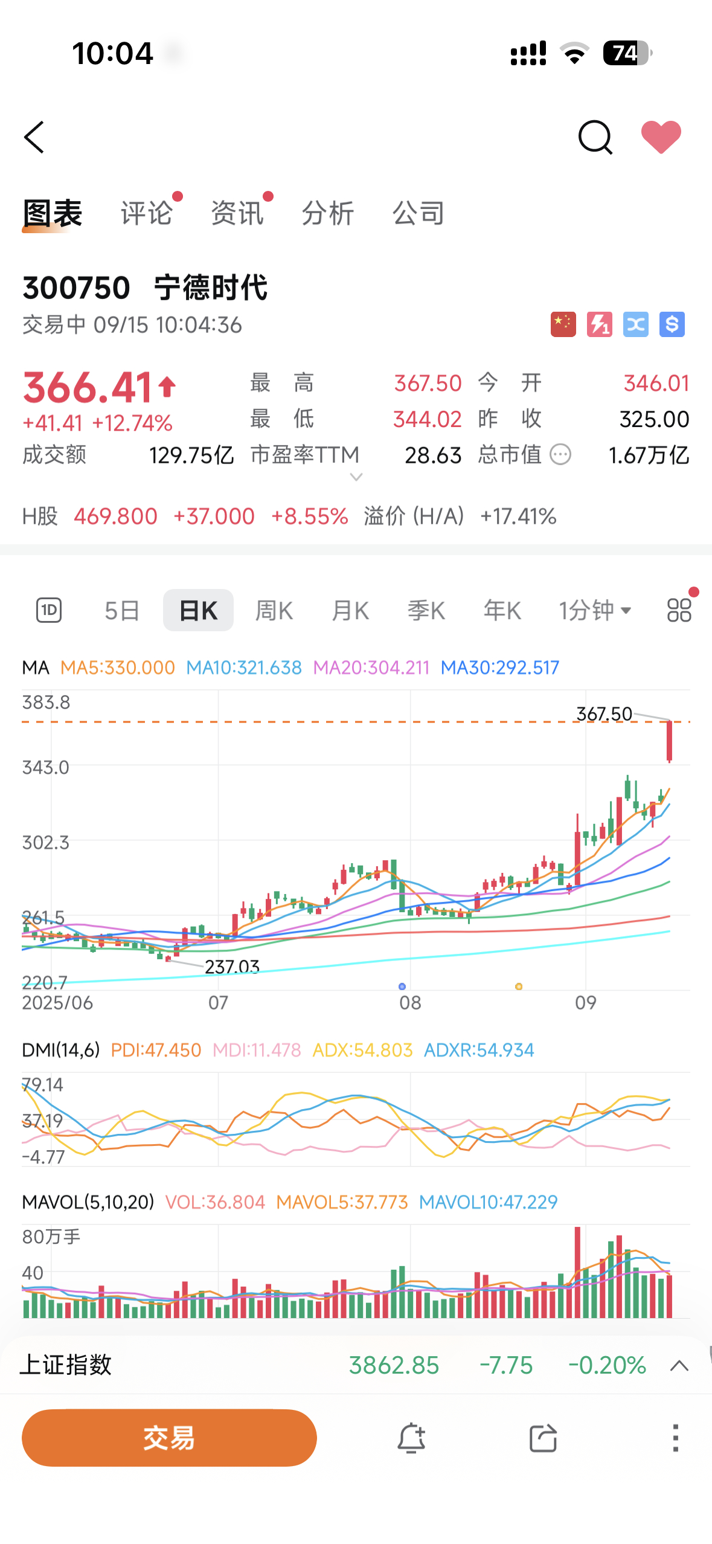Select the 1D intraday chart icon

(x=49, y=610)
